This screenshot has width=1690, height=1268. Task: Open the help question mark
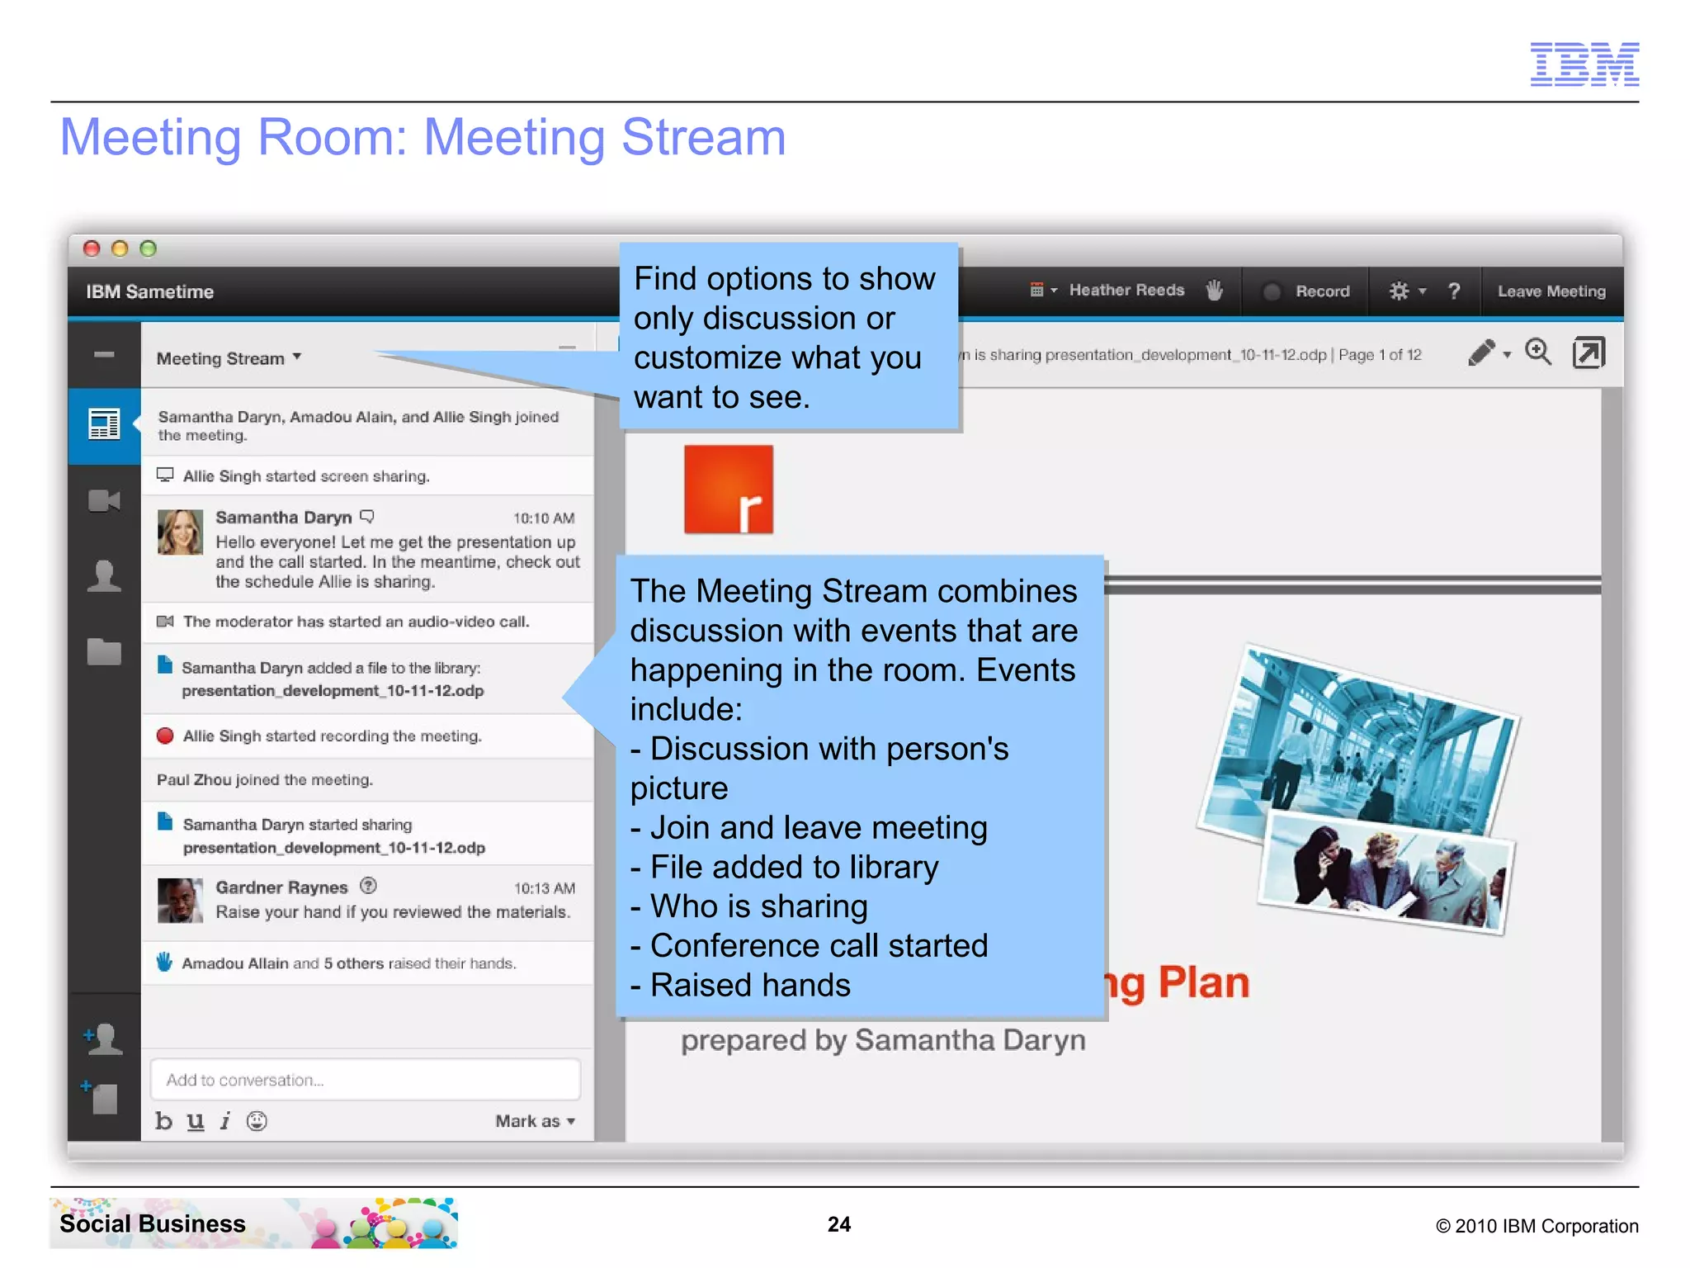[1454, 291]
